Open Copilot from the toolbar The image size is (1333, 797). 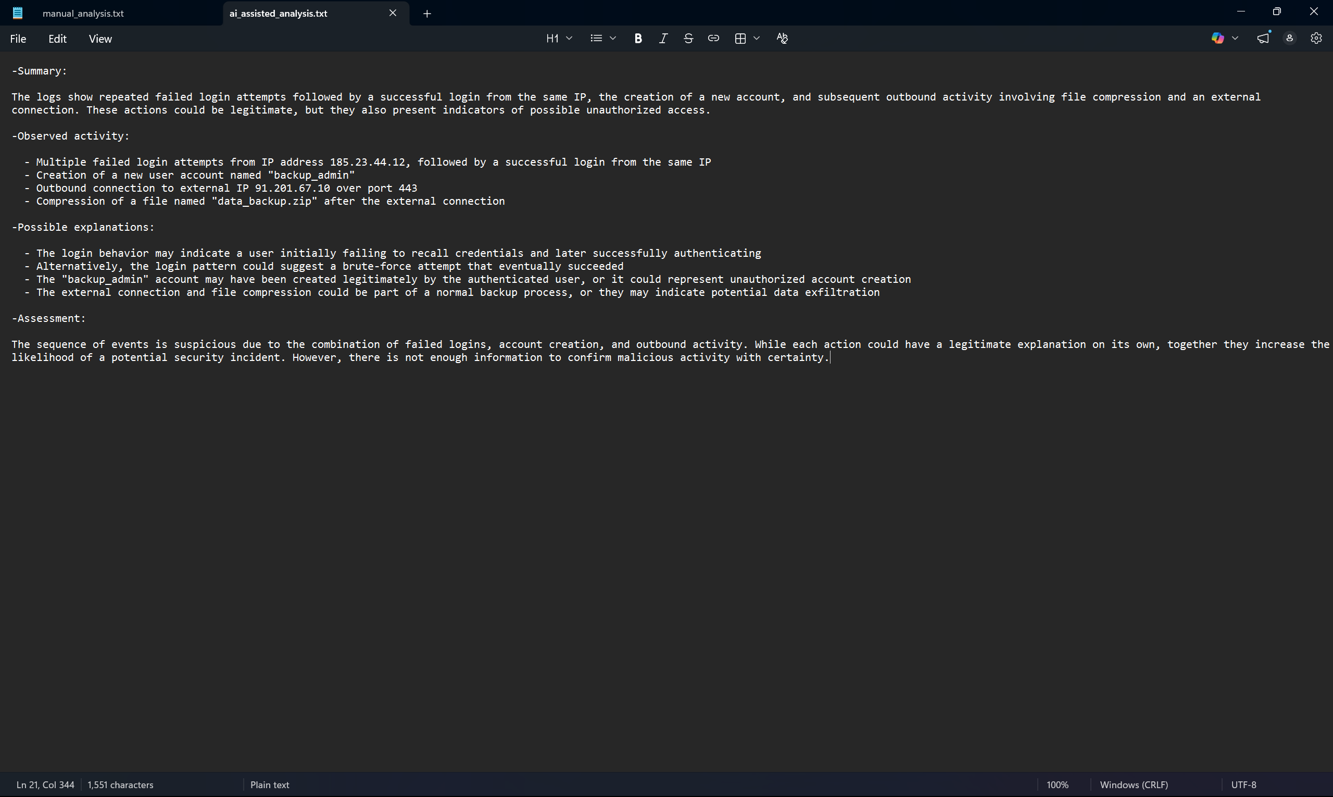[1217, 38]
